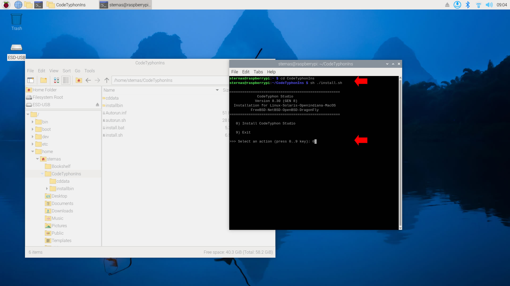Screen dimensions: 510x286
Task: Open Edit menu in terminal window
Action: [246, 72]
